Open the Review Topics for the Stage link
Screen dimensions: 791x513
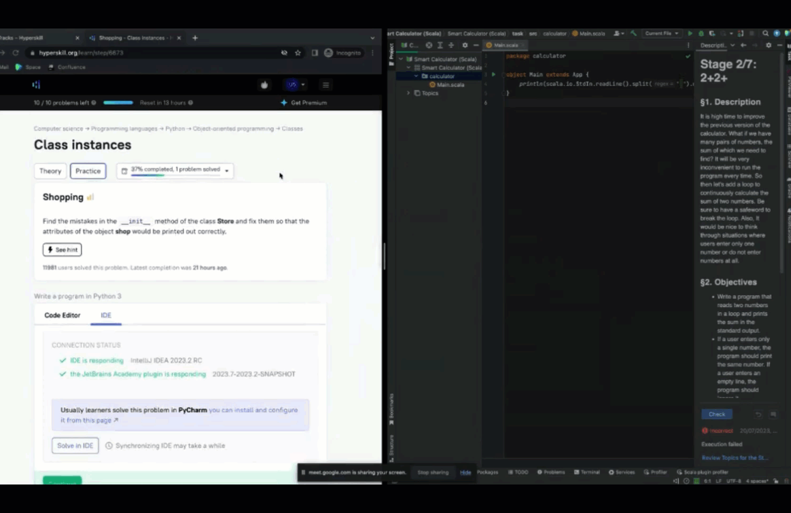click(x=735, y=458)
